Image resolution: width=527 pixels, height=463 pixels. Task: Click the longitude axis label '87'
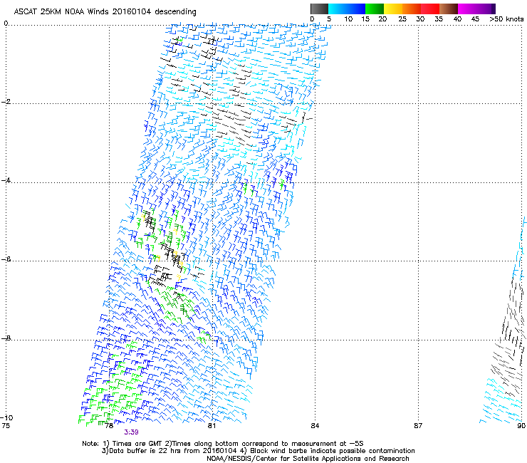(x=418, y=426)
